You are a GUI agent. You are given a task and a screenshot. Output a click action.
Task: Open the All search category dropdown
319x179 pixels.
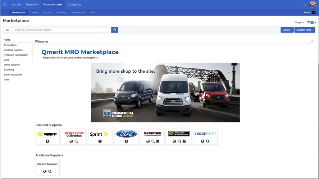(8, 30)
